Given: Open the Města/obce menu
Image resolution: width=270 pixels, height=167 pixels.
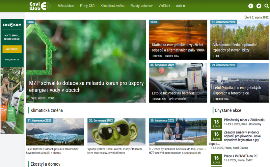Looking at the screenshot, I should point(66,6).
